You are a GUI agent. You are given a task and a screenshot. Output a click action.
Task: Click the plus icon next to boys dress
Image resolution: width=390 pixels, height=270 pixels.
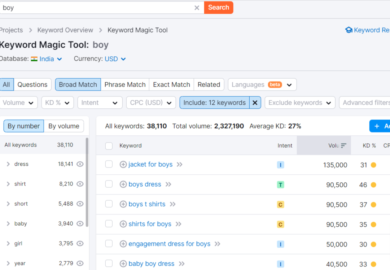pyautogui.click(x=123, y=184)
